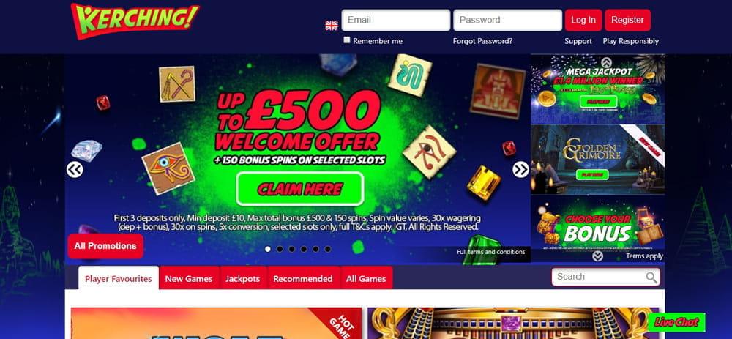Go to previous banner slide arrow

point(75,170)
